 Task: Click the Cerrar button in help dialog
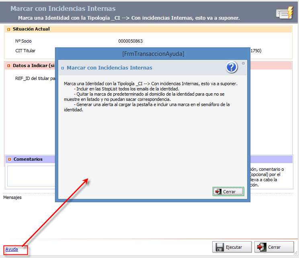tap(228, 191)
